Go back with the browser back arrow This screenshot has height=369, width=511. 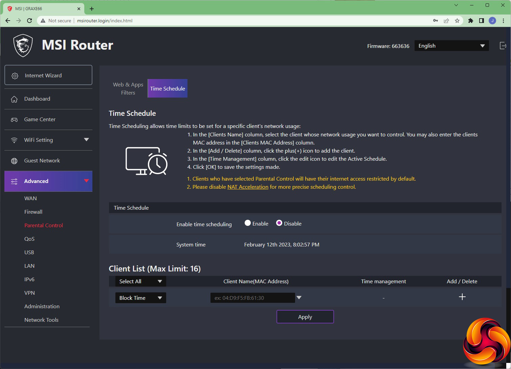8,21
